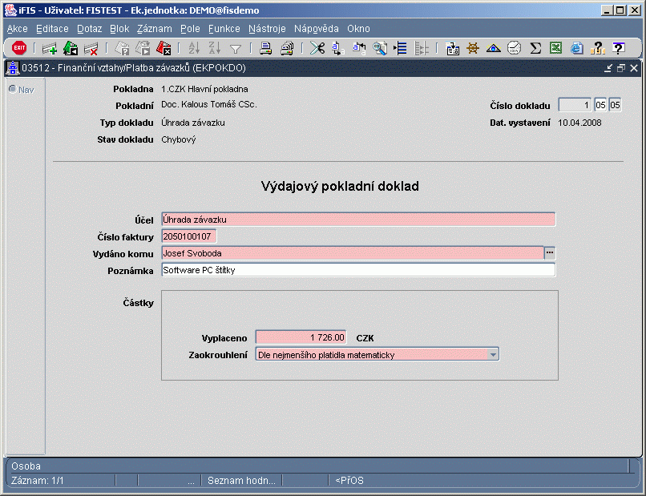Click the sigma sum icon
This screenshot has width=646, height=496.
pos(535,48)
